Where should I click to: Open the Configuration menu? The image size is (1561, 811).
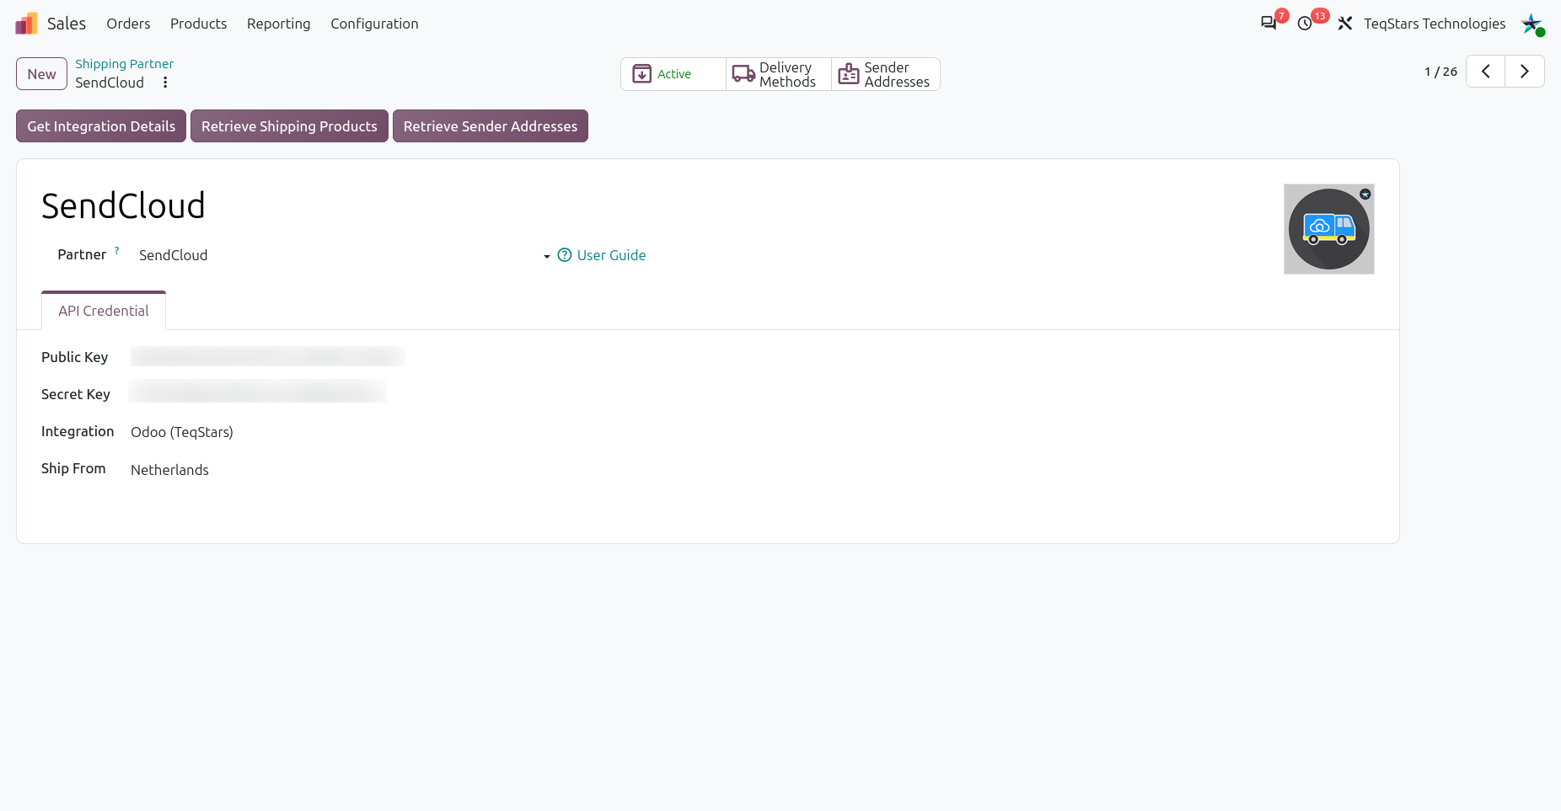pyautogui.click(x=374, y=24)
